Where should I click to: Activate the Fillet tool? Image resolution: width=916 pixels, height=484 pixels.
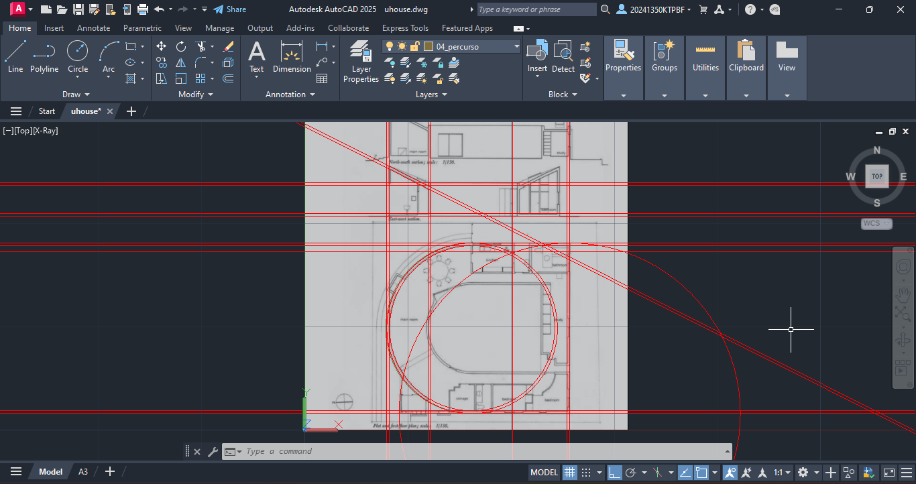201,62
